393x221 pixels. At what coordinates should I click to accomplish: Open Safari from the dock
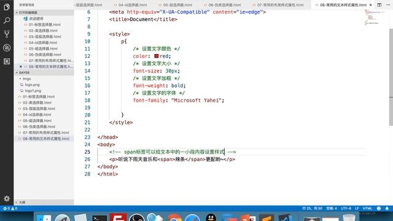192,218
